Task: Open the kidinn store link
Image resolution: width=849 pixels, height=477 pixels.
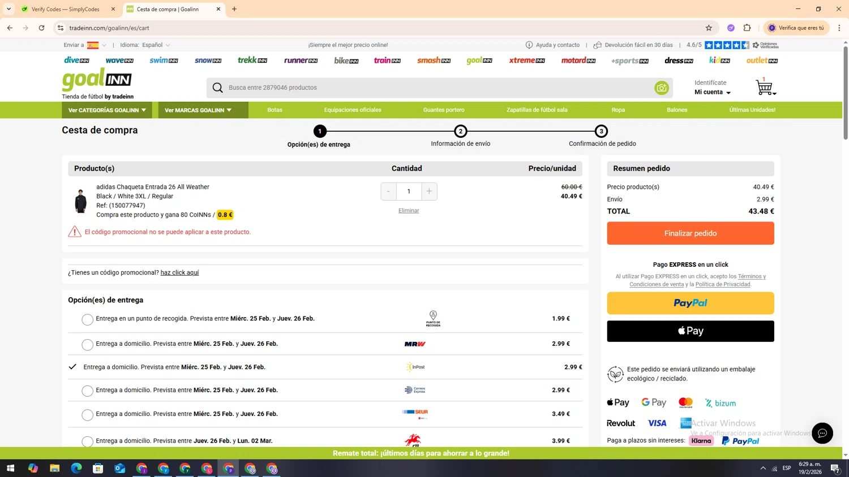Action: [719, 60]
